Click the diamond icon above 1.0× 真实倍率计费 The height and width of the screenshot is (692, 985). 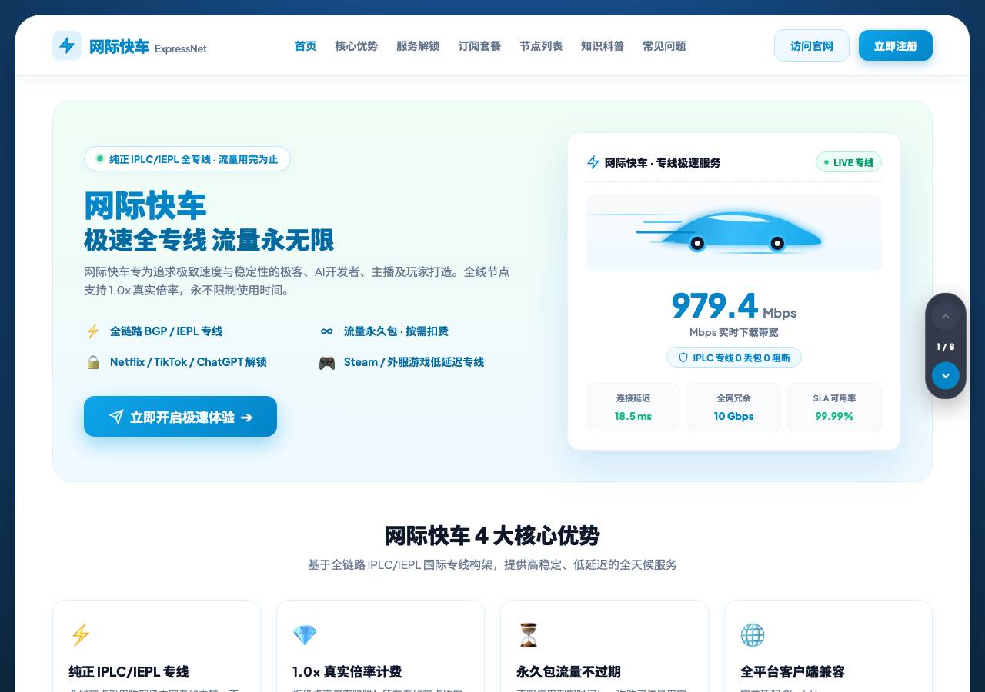click(305, 635)
